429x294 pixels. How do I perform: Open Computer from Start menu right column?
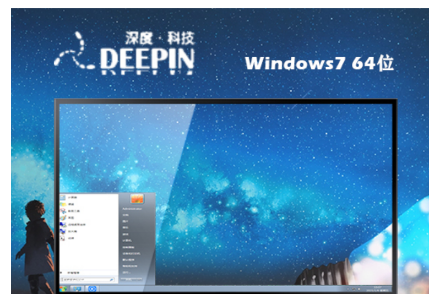coord(127,241)
